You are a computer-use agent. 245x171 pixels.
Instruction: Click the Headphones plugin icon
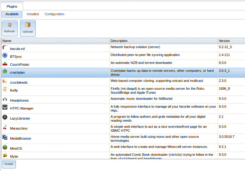(5, 99)
